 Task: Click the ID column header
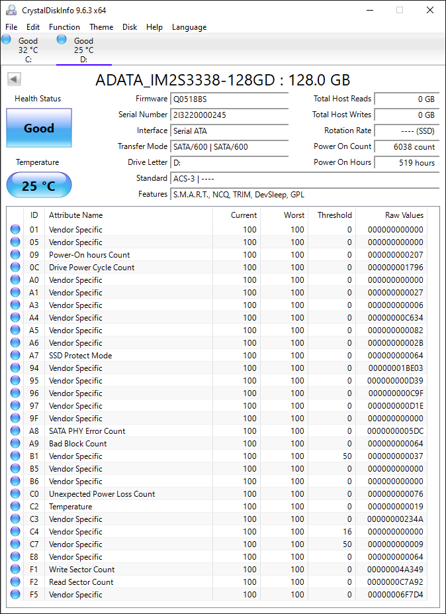pos(34,215)
